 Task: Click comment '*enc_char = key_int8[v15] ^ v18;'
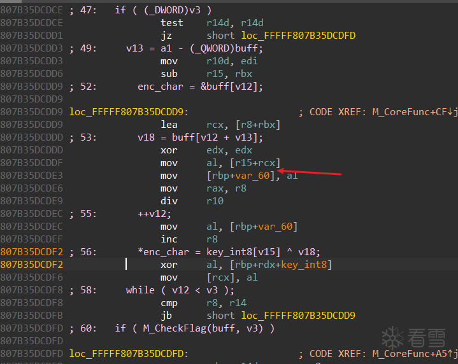229,252
